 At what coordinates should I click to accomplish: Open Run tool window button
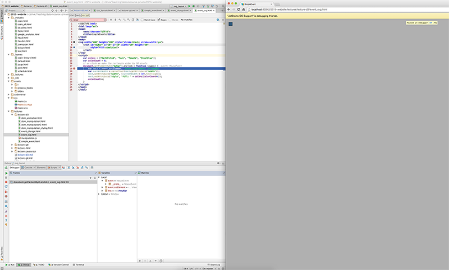click(x=10, y=265)
